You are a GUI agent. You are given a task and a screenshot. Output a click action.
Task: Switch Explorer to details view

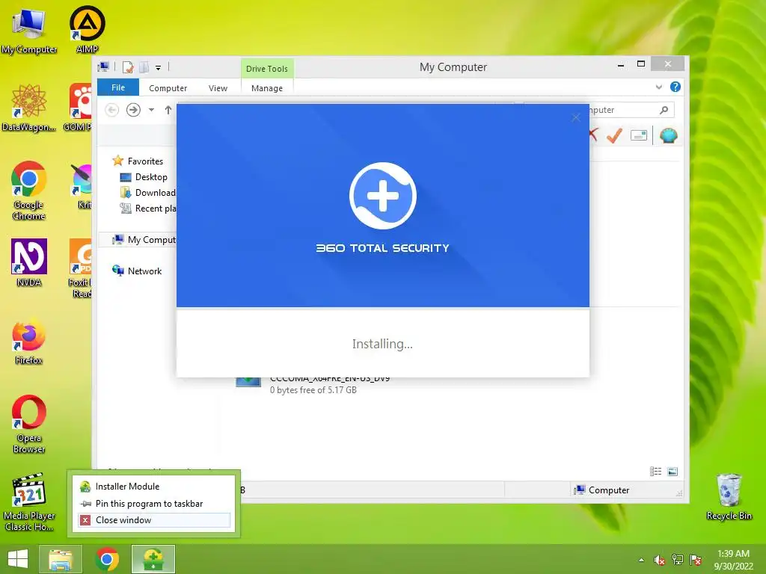[655, 471]
